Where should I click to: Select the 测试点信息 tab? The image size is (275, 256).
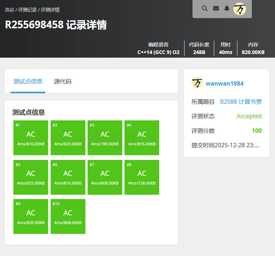[x=28, y=82]
